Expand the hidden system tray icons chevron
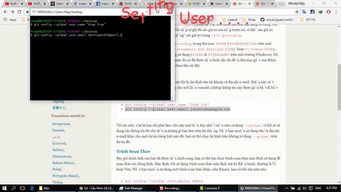341x192 pixels. click(x=287, y=188)
